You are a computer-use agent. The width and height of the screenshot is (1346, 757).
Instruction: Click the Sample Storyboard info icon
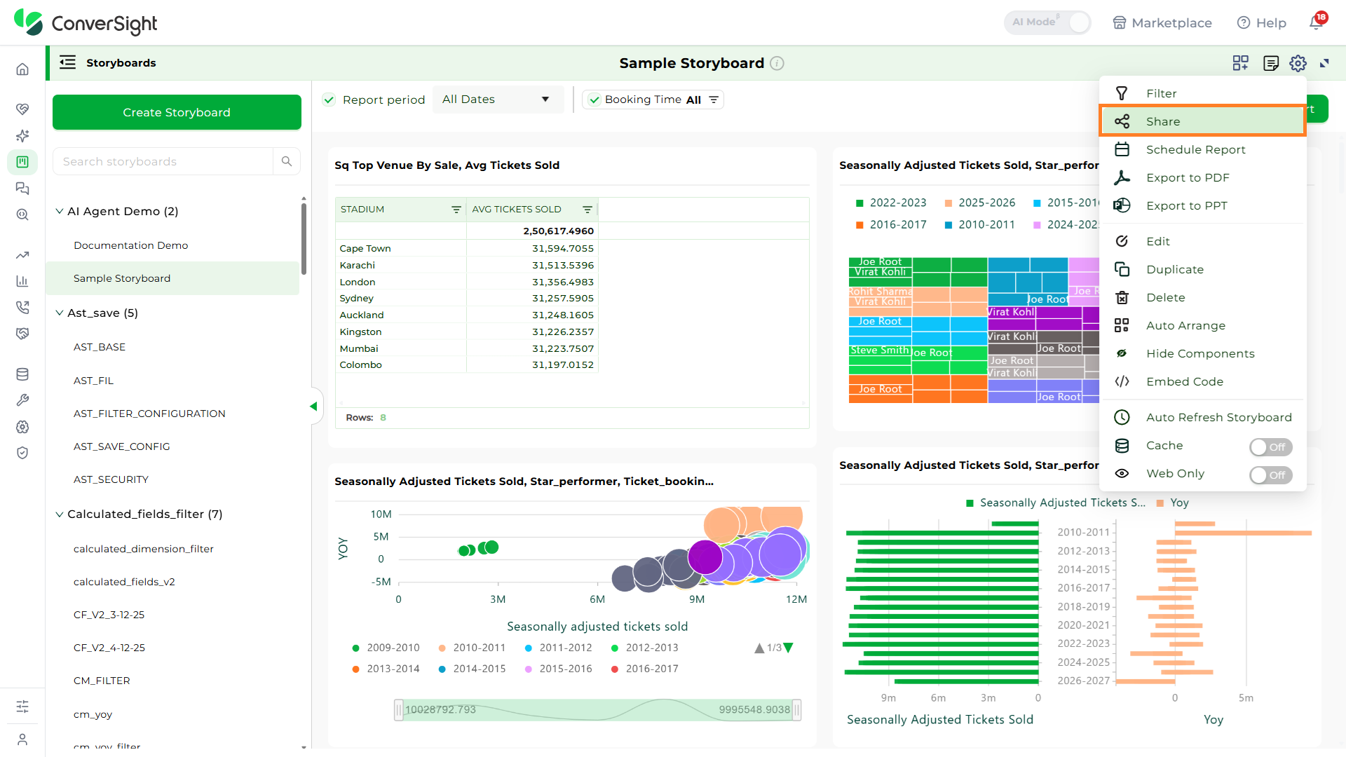pos(777,63)
